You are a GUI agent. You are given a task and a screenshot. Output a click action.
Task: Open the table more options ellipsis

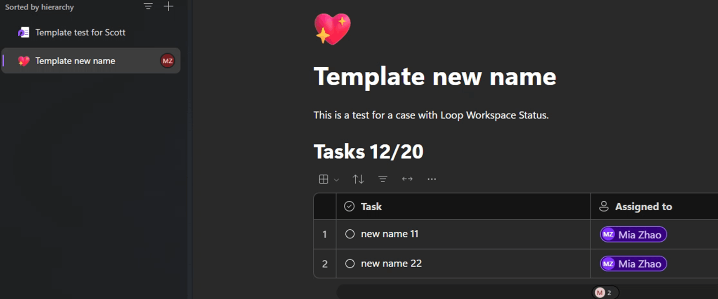pos(432,179)
